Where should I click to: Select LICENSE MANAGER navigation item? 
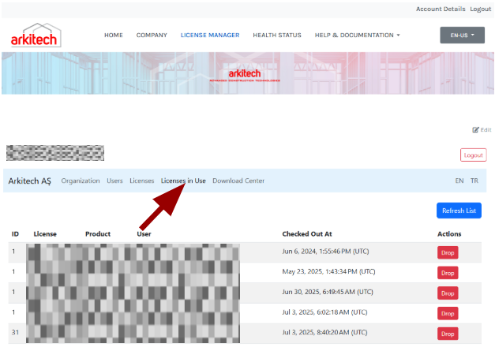point(210,35)
